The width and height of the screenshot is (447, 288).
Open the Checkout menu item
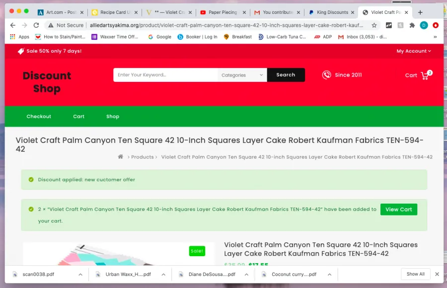(39, 116)
